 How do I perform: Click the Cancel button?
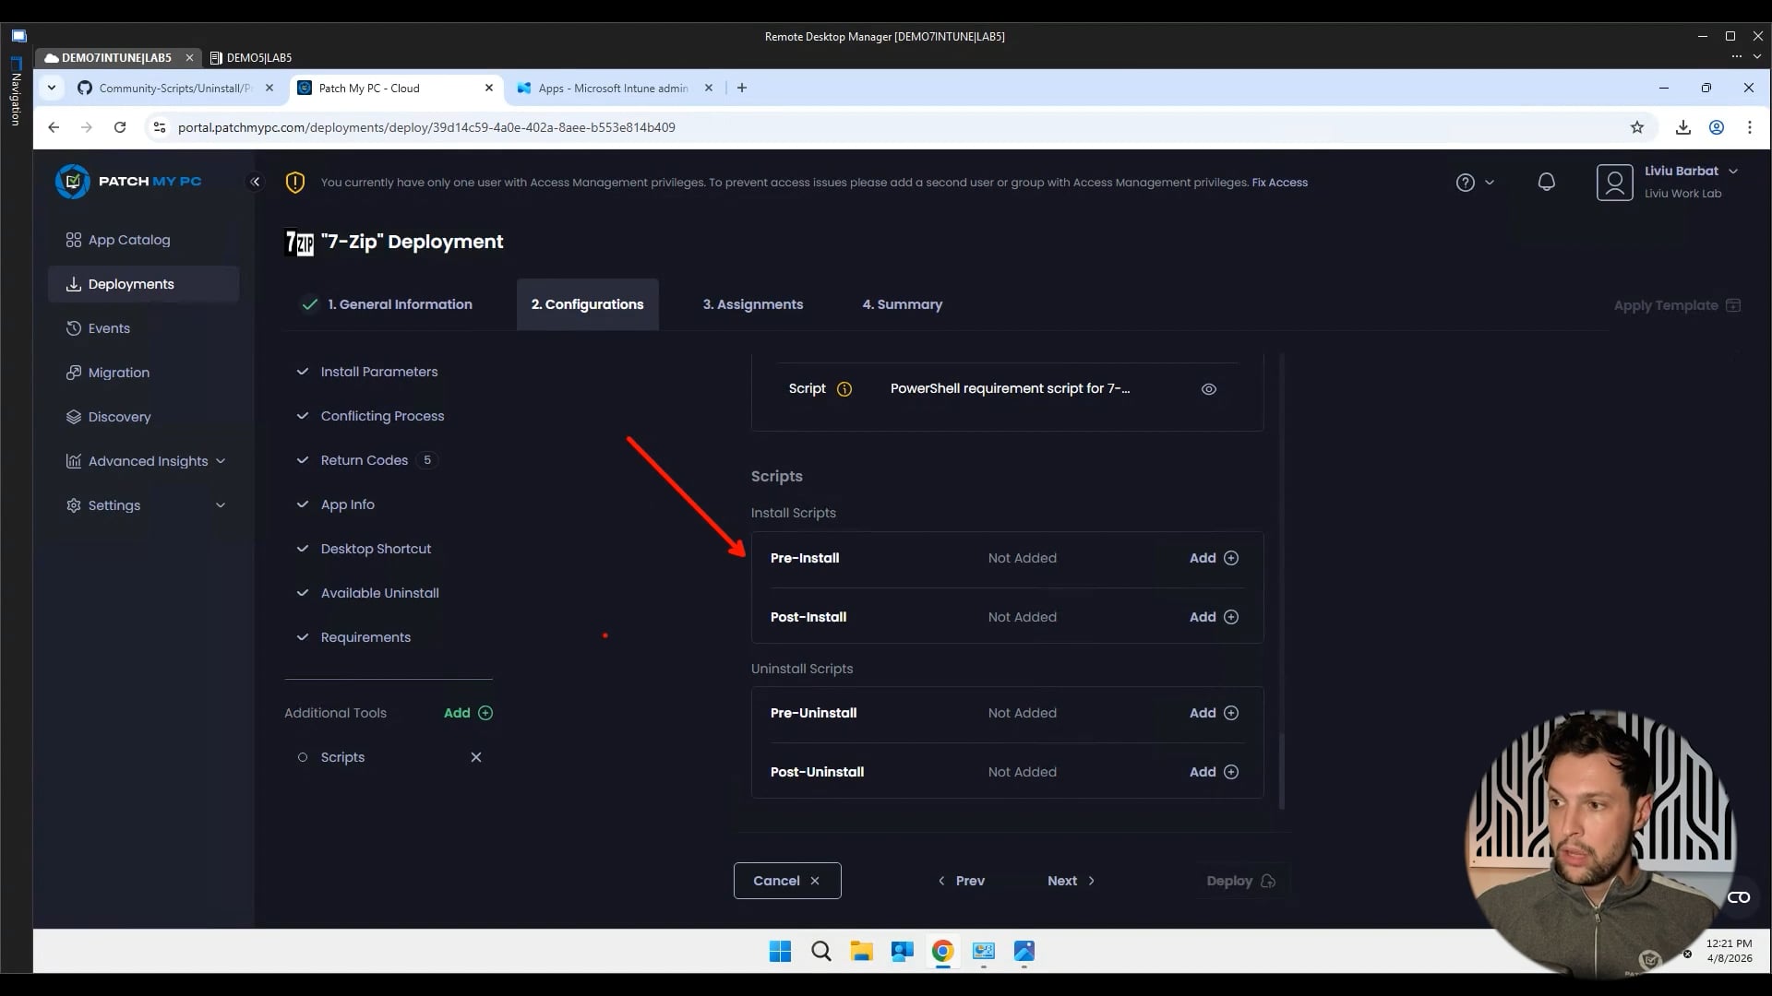[786, 881]
